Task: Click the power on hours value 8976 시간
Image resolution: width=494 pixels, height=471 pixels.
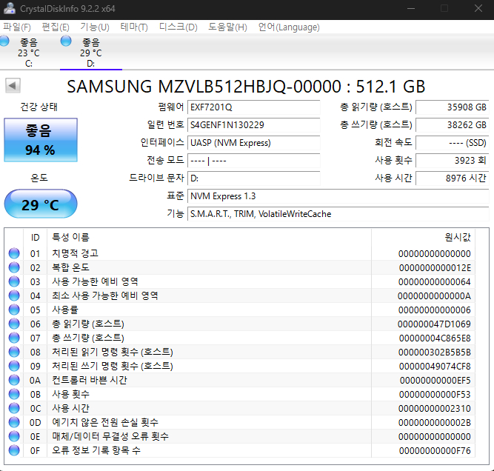Action: pos(452,178)
